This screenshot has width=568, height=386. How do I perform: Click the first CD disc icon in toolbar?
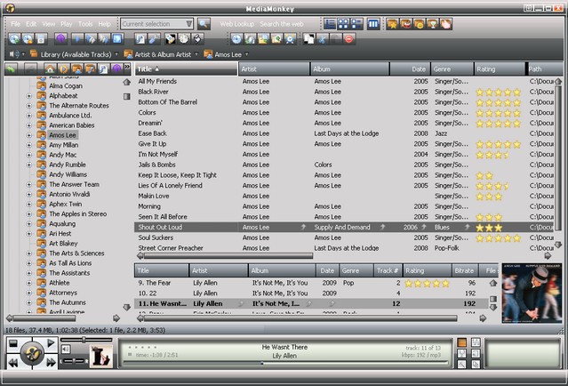point(14,39)
